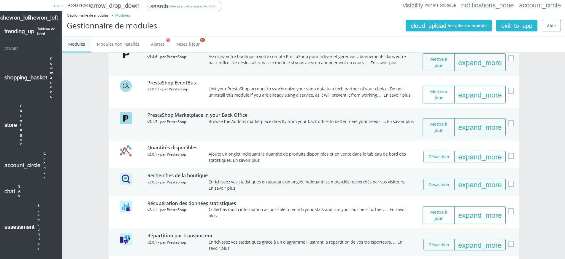This screenshot has width=565, height=259.
Task: Click En savoir plus for PrestaShop Marketplace
Action: pos(400,121)
